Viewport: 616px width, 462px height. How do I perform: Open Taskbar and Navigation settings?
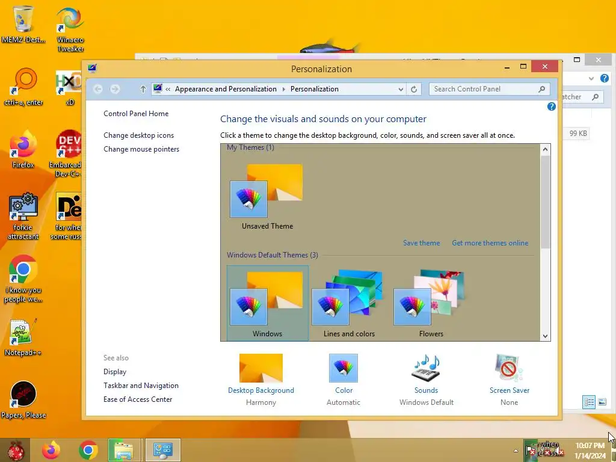[x=141, y=386]
